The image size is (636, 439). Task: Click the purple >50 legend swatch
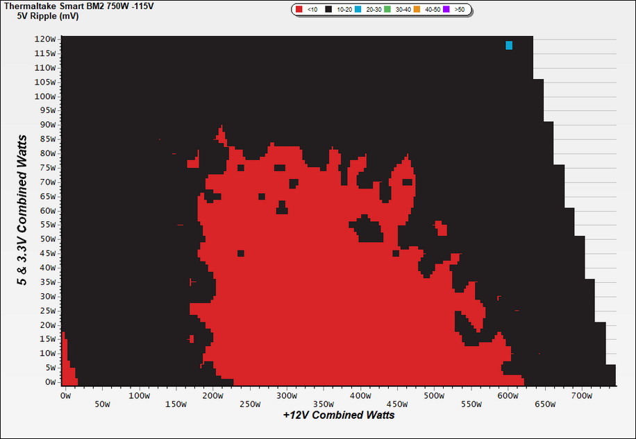pos(446,9)
